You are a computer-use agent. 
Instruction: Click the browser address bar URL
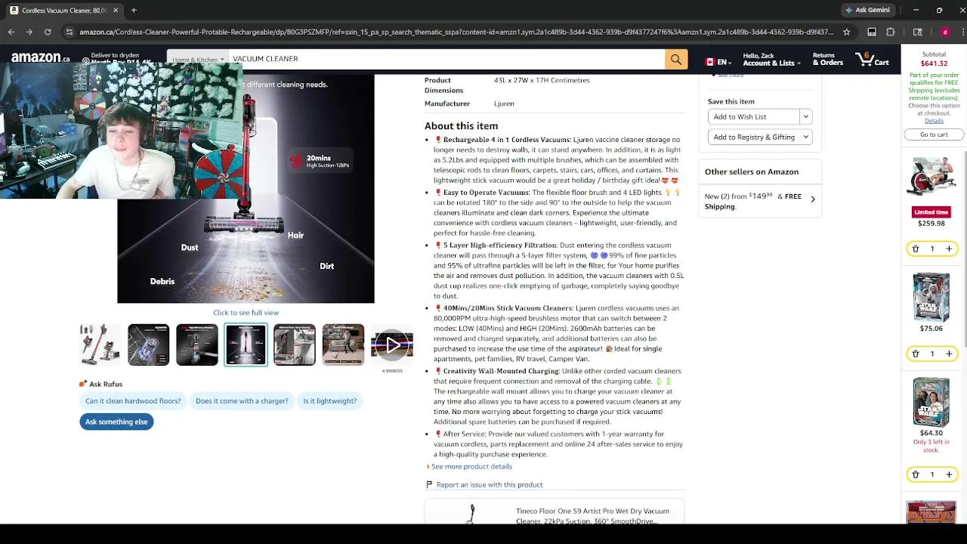click(456, 32)
